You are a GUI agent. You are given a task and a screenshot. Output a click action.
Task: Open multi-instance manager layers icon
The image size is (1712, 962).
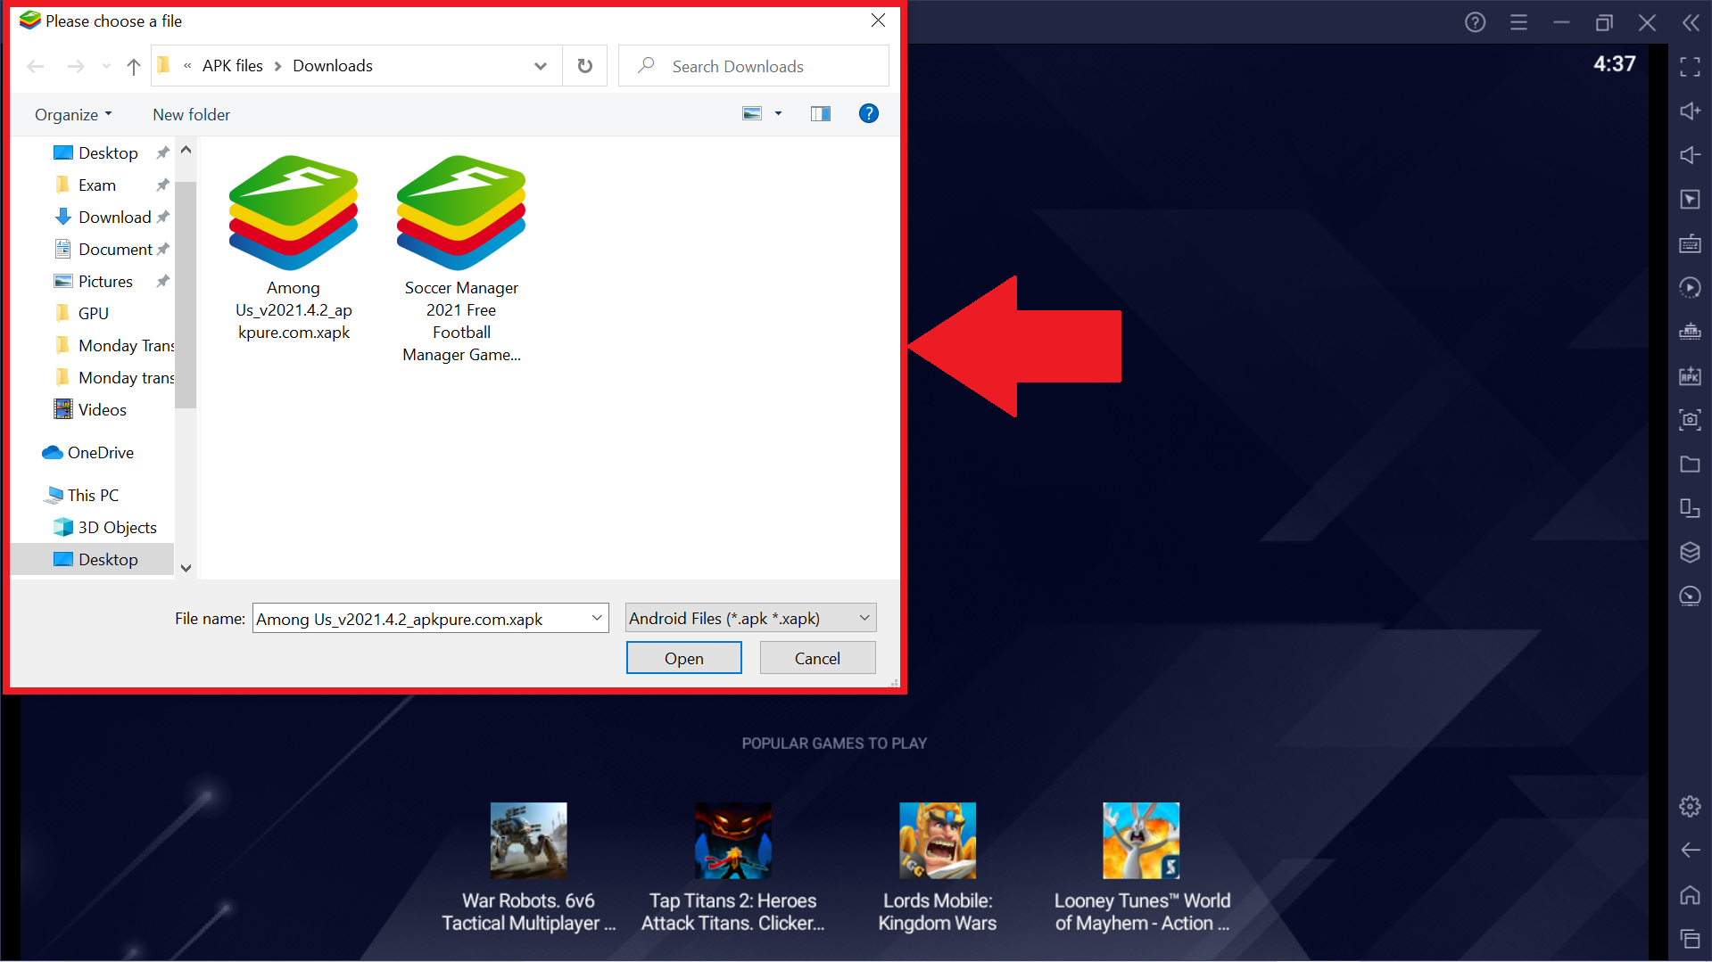click(1690, 553)
